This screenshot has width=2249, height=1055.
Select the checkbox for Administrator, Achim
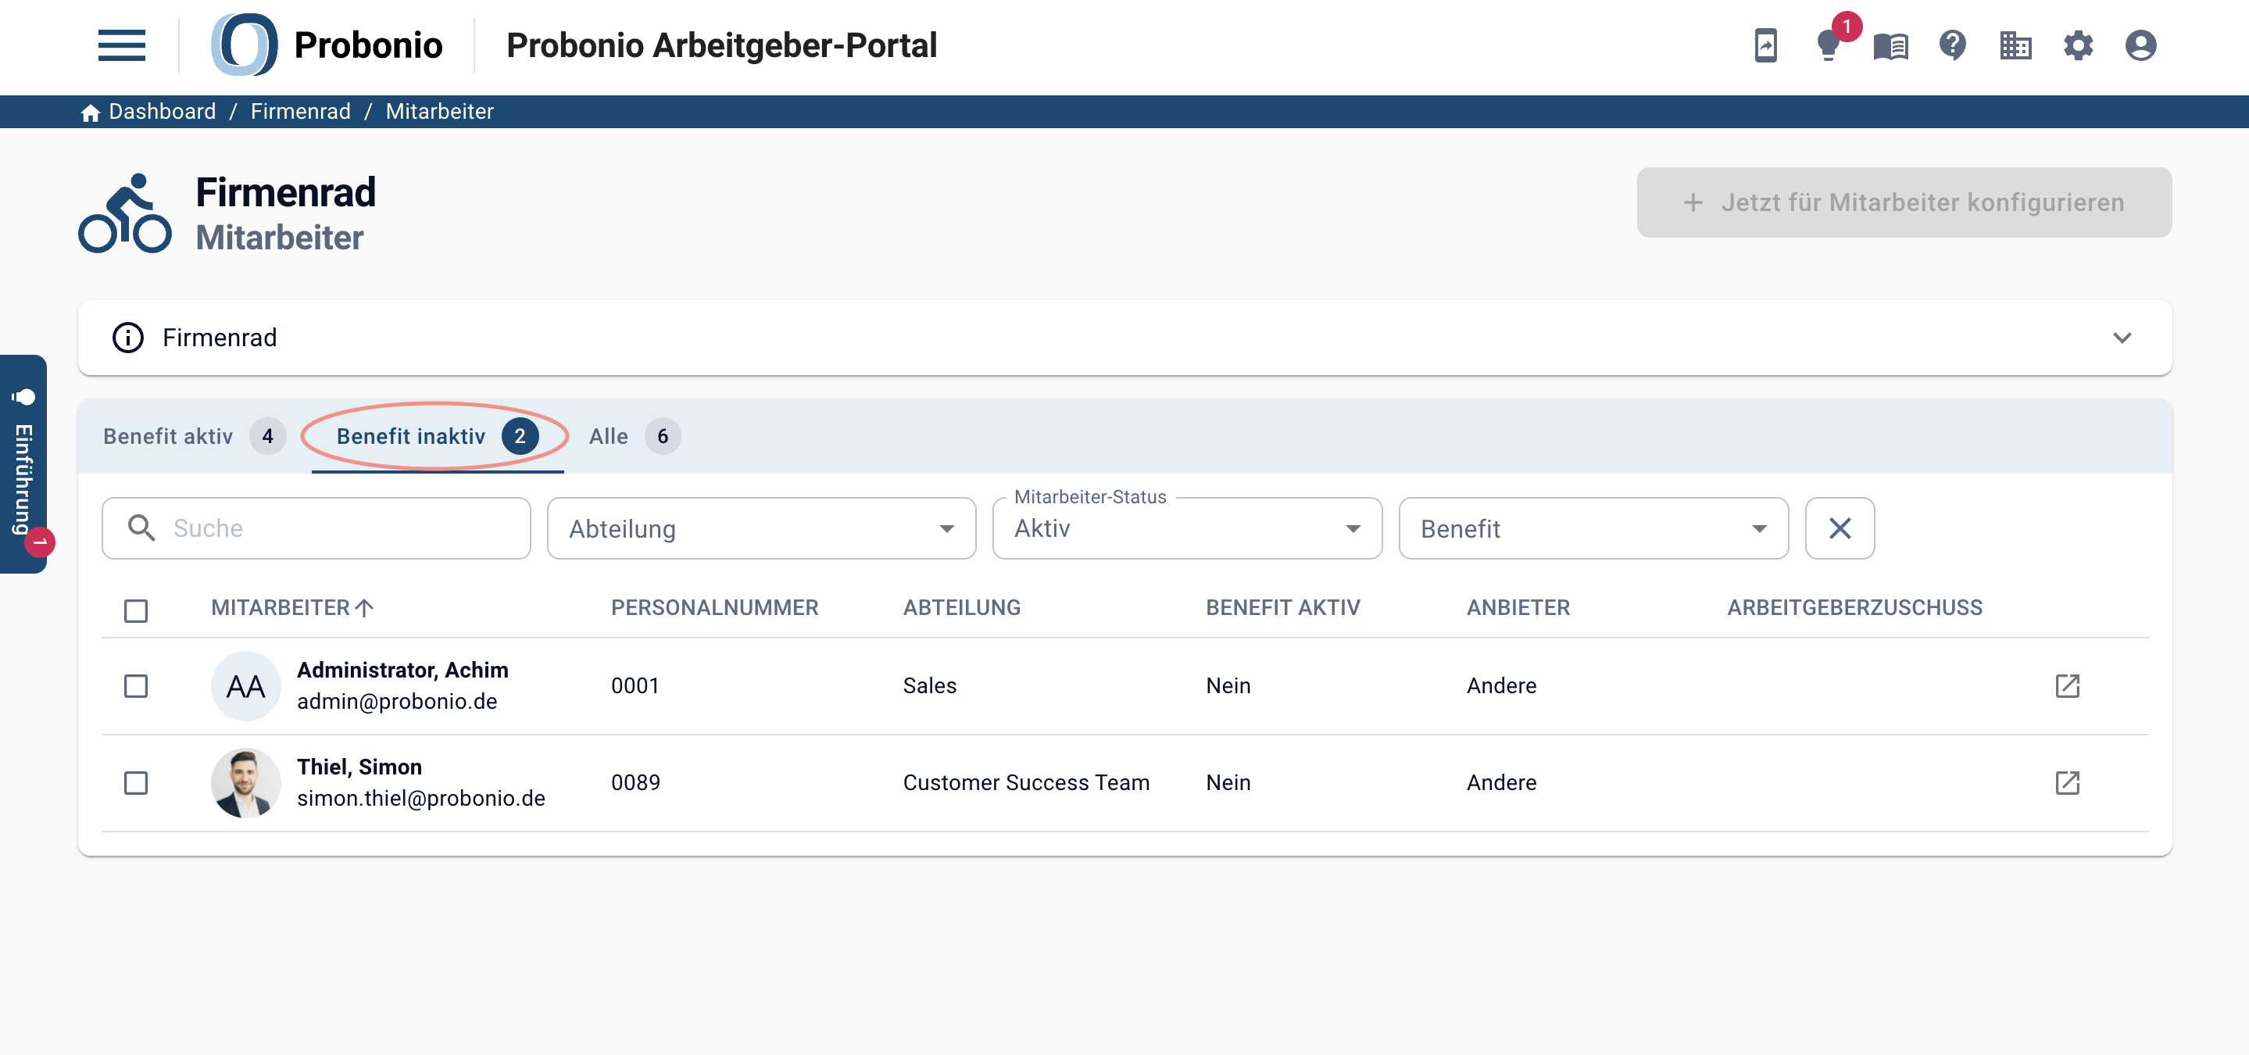tap(135, 685)
